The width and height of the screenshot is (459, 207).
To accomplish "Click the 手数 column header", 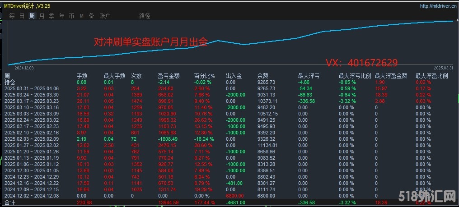I will coord(82,76).
